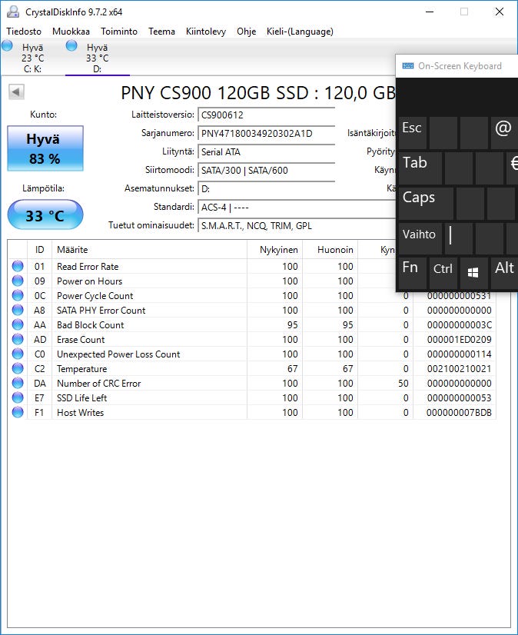
Task: Open the Kieli-(Language) menu
Action: pos(300,32)
